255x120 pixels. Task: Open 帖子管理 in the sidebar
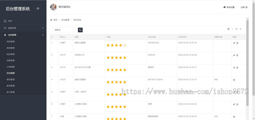tap(10, 92)
